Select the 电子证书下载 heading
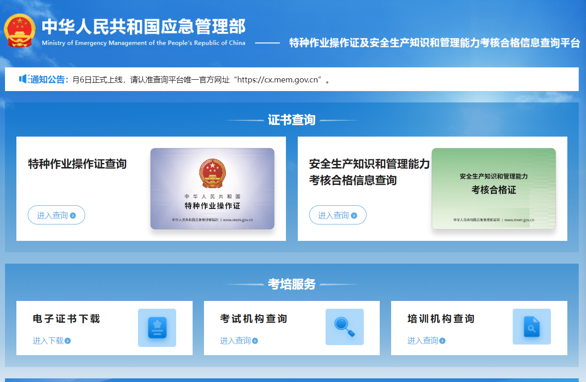This screenshot has height=382, width=586. point(66,319)
